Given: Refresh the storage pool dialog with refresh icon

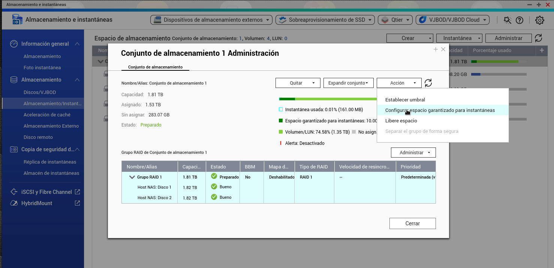Looking at the screenshot, I should click(x=428, y=83).
